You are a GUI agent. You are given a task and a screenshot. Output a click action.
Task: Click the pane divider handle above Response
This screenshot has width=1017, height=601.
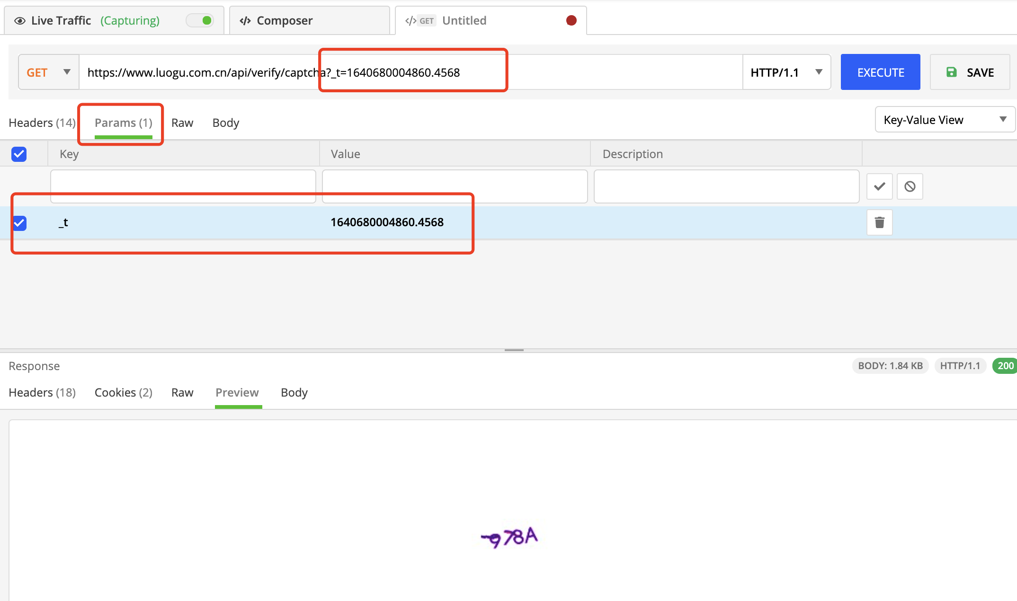514,350
